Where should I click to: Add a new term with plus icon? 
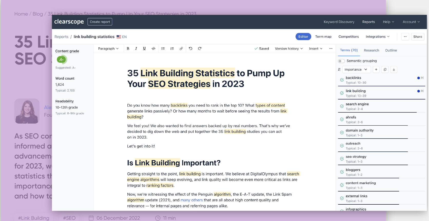tap(376, 70)
